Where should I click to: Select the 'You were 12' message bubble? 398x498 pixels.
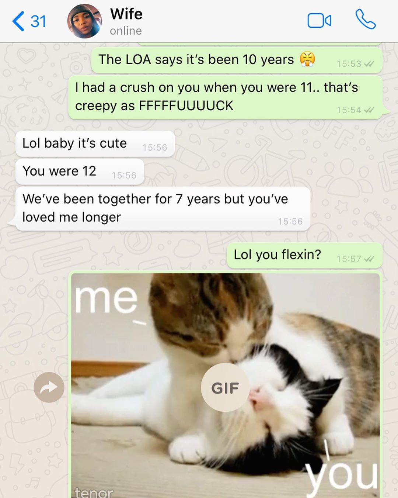pos(80,172)
